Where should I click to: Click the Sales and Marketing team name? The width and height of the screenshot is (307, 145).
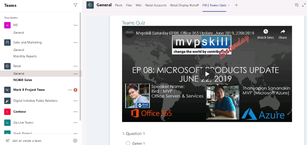(27, 42)
